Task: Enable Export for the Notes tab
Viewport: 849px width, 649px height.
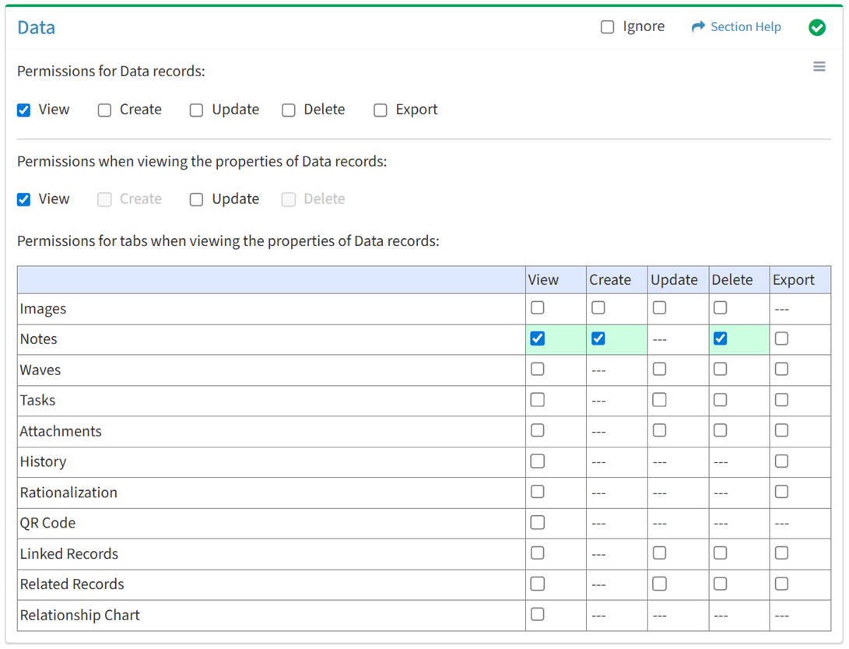Action: pyautogui.click(x=781, y=339)
